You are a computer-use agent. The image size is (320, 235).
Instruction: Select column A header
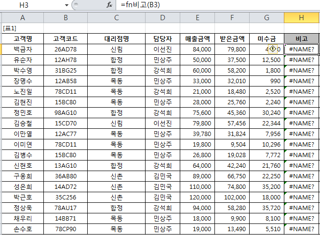pos(23,18)
